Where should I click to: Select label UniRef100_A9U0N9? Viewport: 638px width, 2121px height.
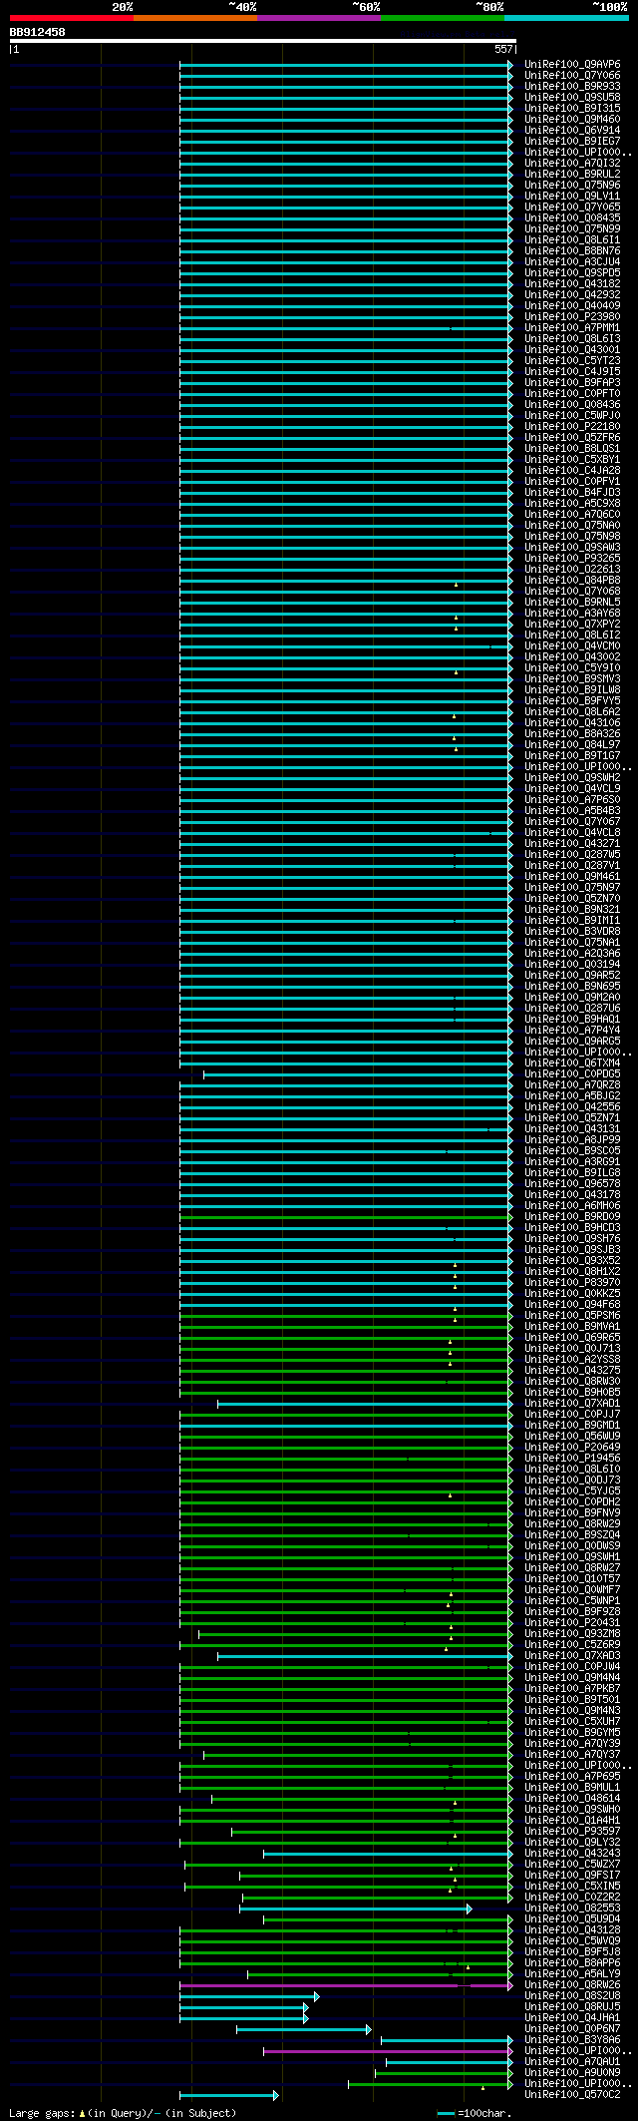tap(572, 2072)
